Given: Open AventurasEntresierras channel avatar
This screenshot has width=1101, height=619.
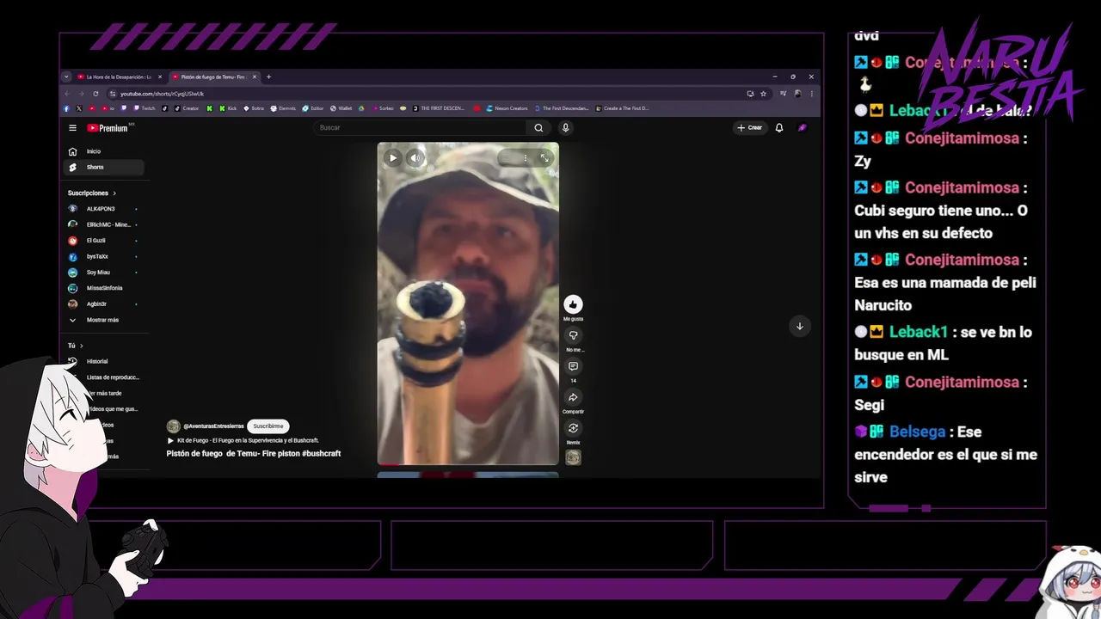Looking at the screenshot, I should (x=173, y=426).
